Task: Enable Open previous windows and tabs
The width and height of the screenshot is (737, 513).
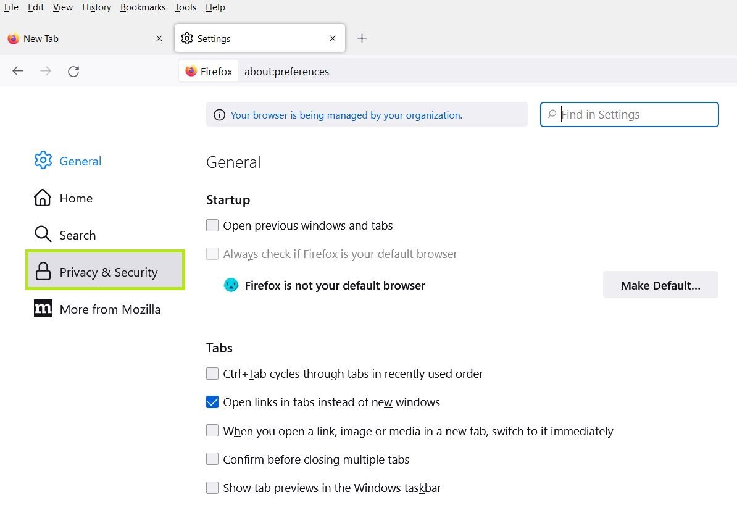Action: click(x=212, y=225)
